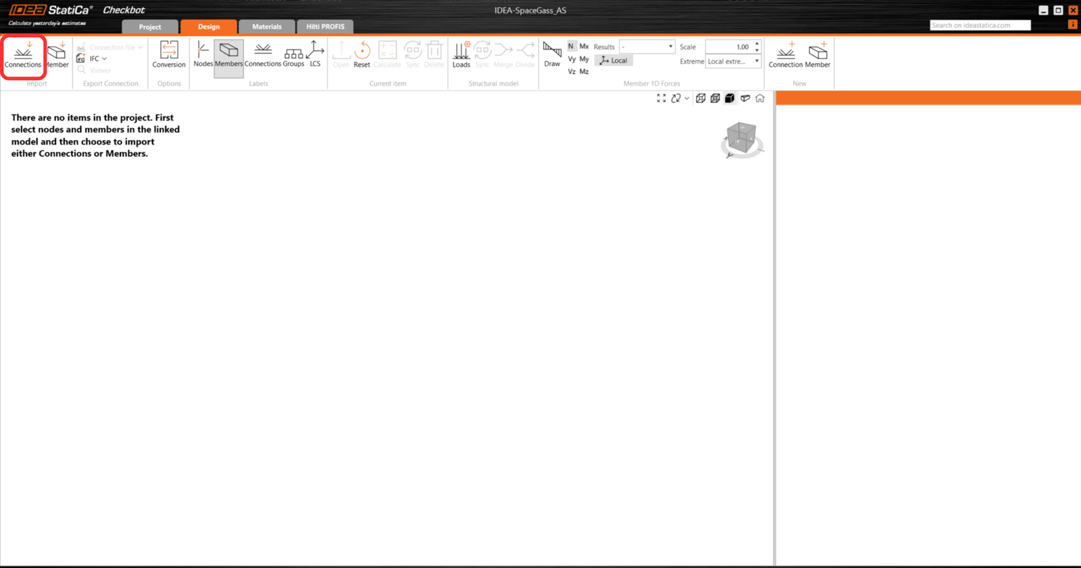This screenshot has width=1081, height=568.
Task: Select the My force component
Action: pyautogui.click(x=584, y=60)
